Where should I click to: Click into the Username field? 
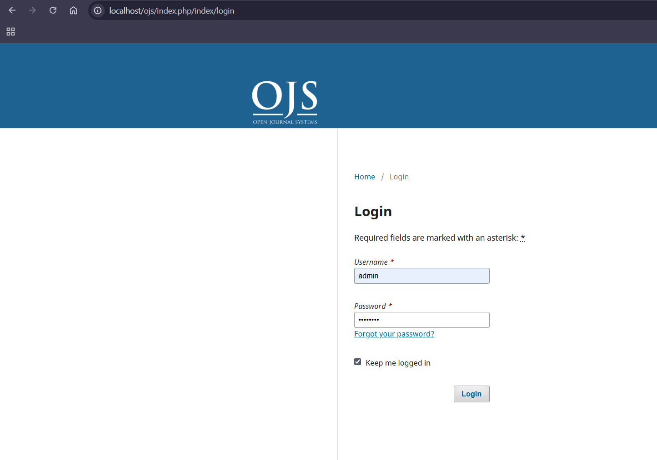(421, 276)
